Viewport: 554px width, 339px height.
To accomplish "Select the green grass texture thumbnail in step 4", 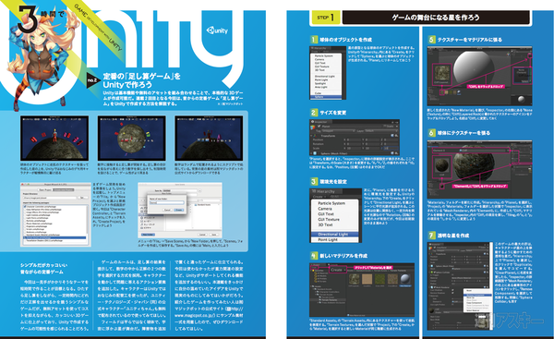I will pyautogui.click(x=379, y=279).
